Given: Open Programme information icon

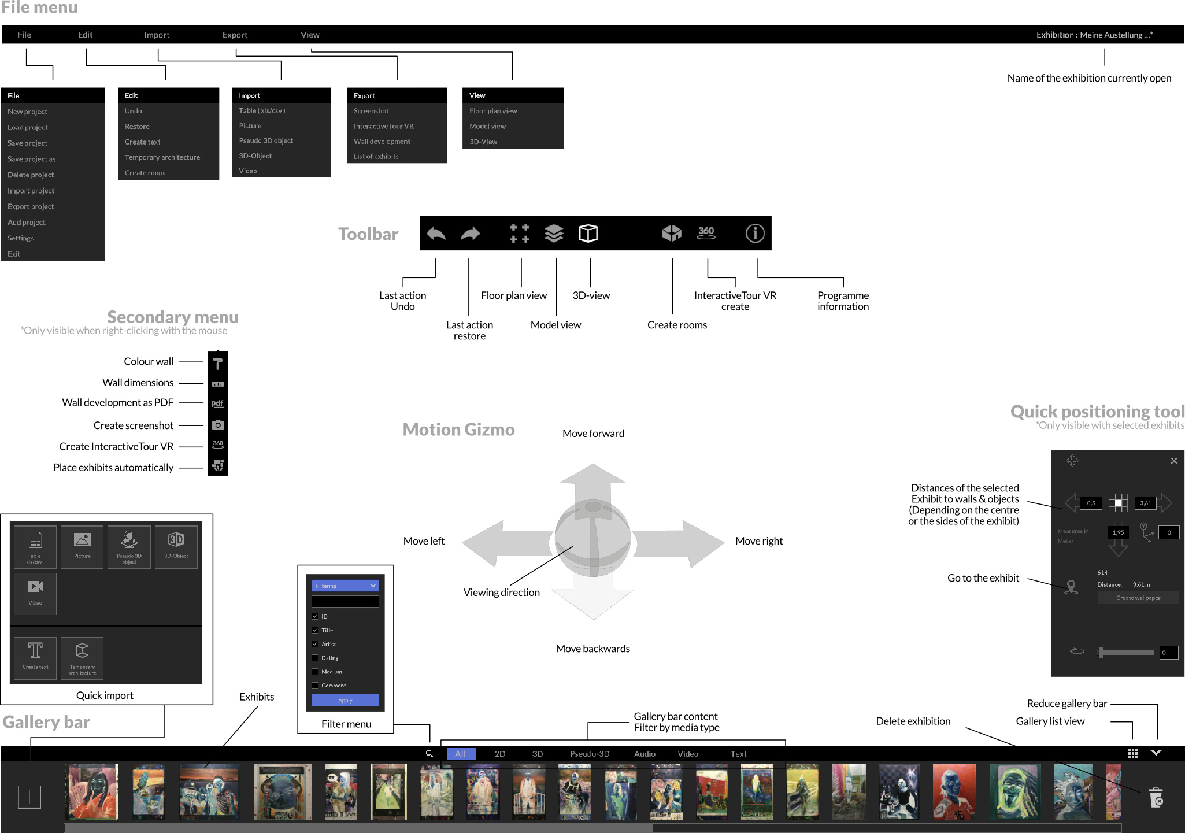Looking at the screenshot, I should tap(755, 234).
